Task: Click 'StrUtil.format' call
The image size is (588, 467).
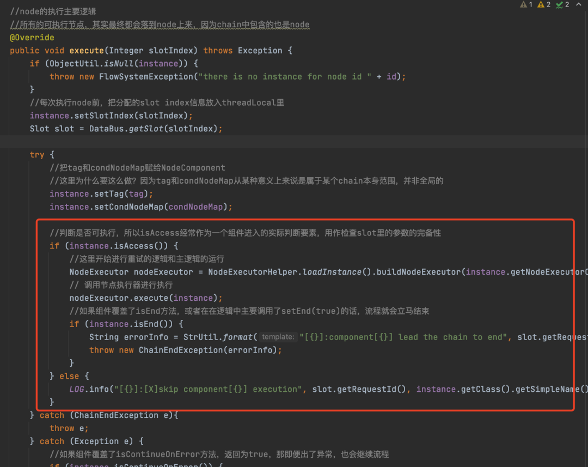Action: 217,337
